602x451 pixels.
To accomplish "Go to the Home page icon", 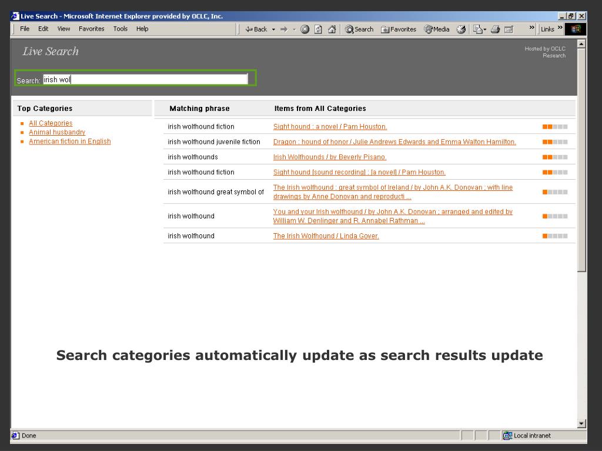I will [332, 29].
